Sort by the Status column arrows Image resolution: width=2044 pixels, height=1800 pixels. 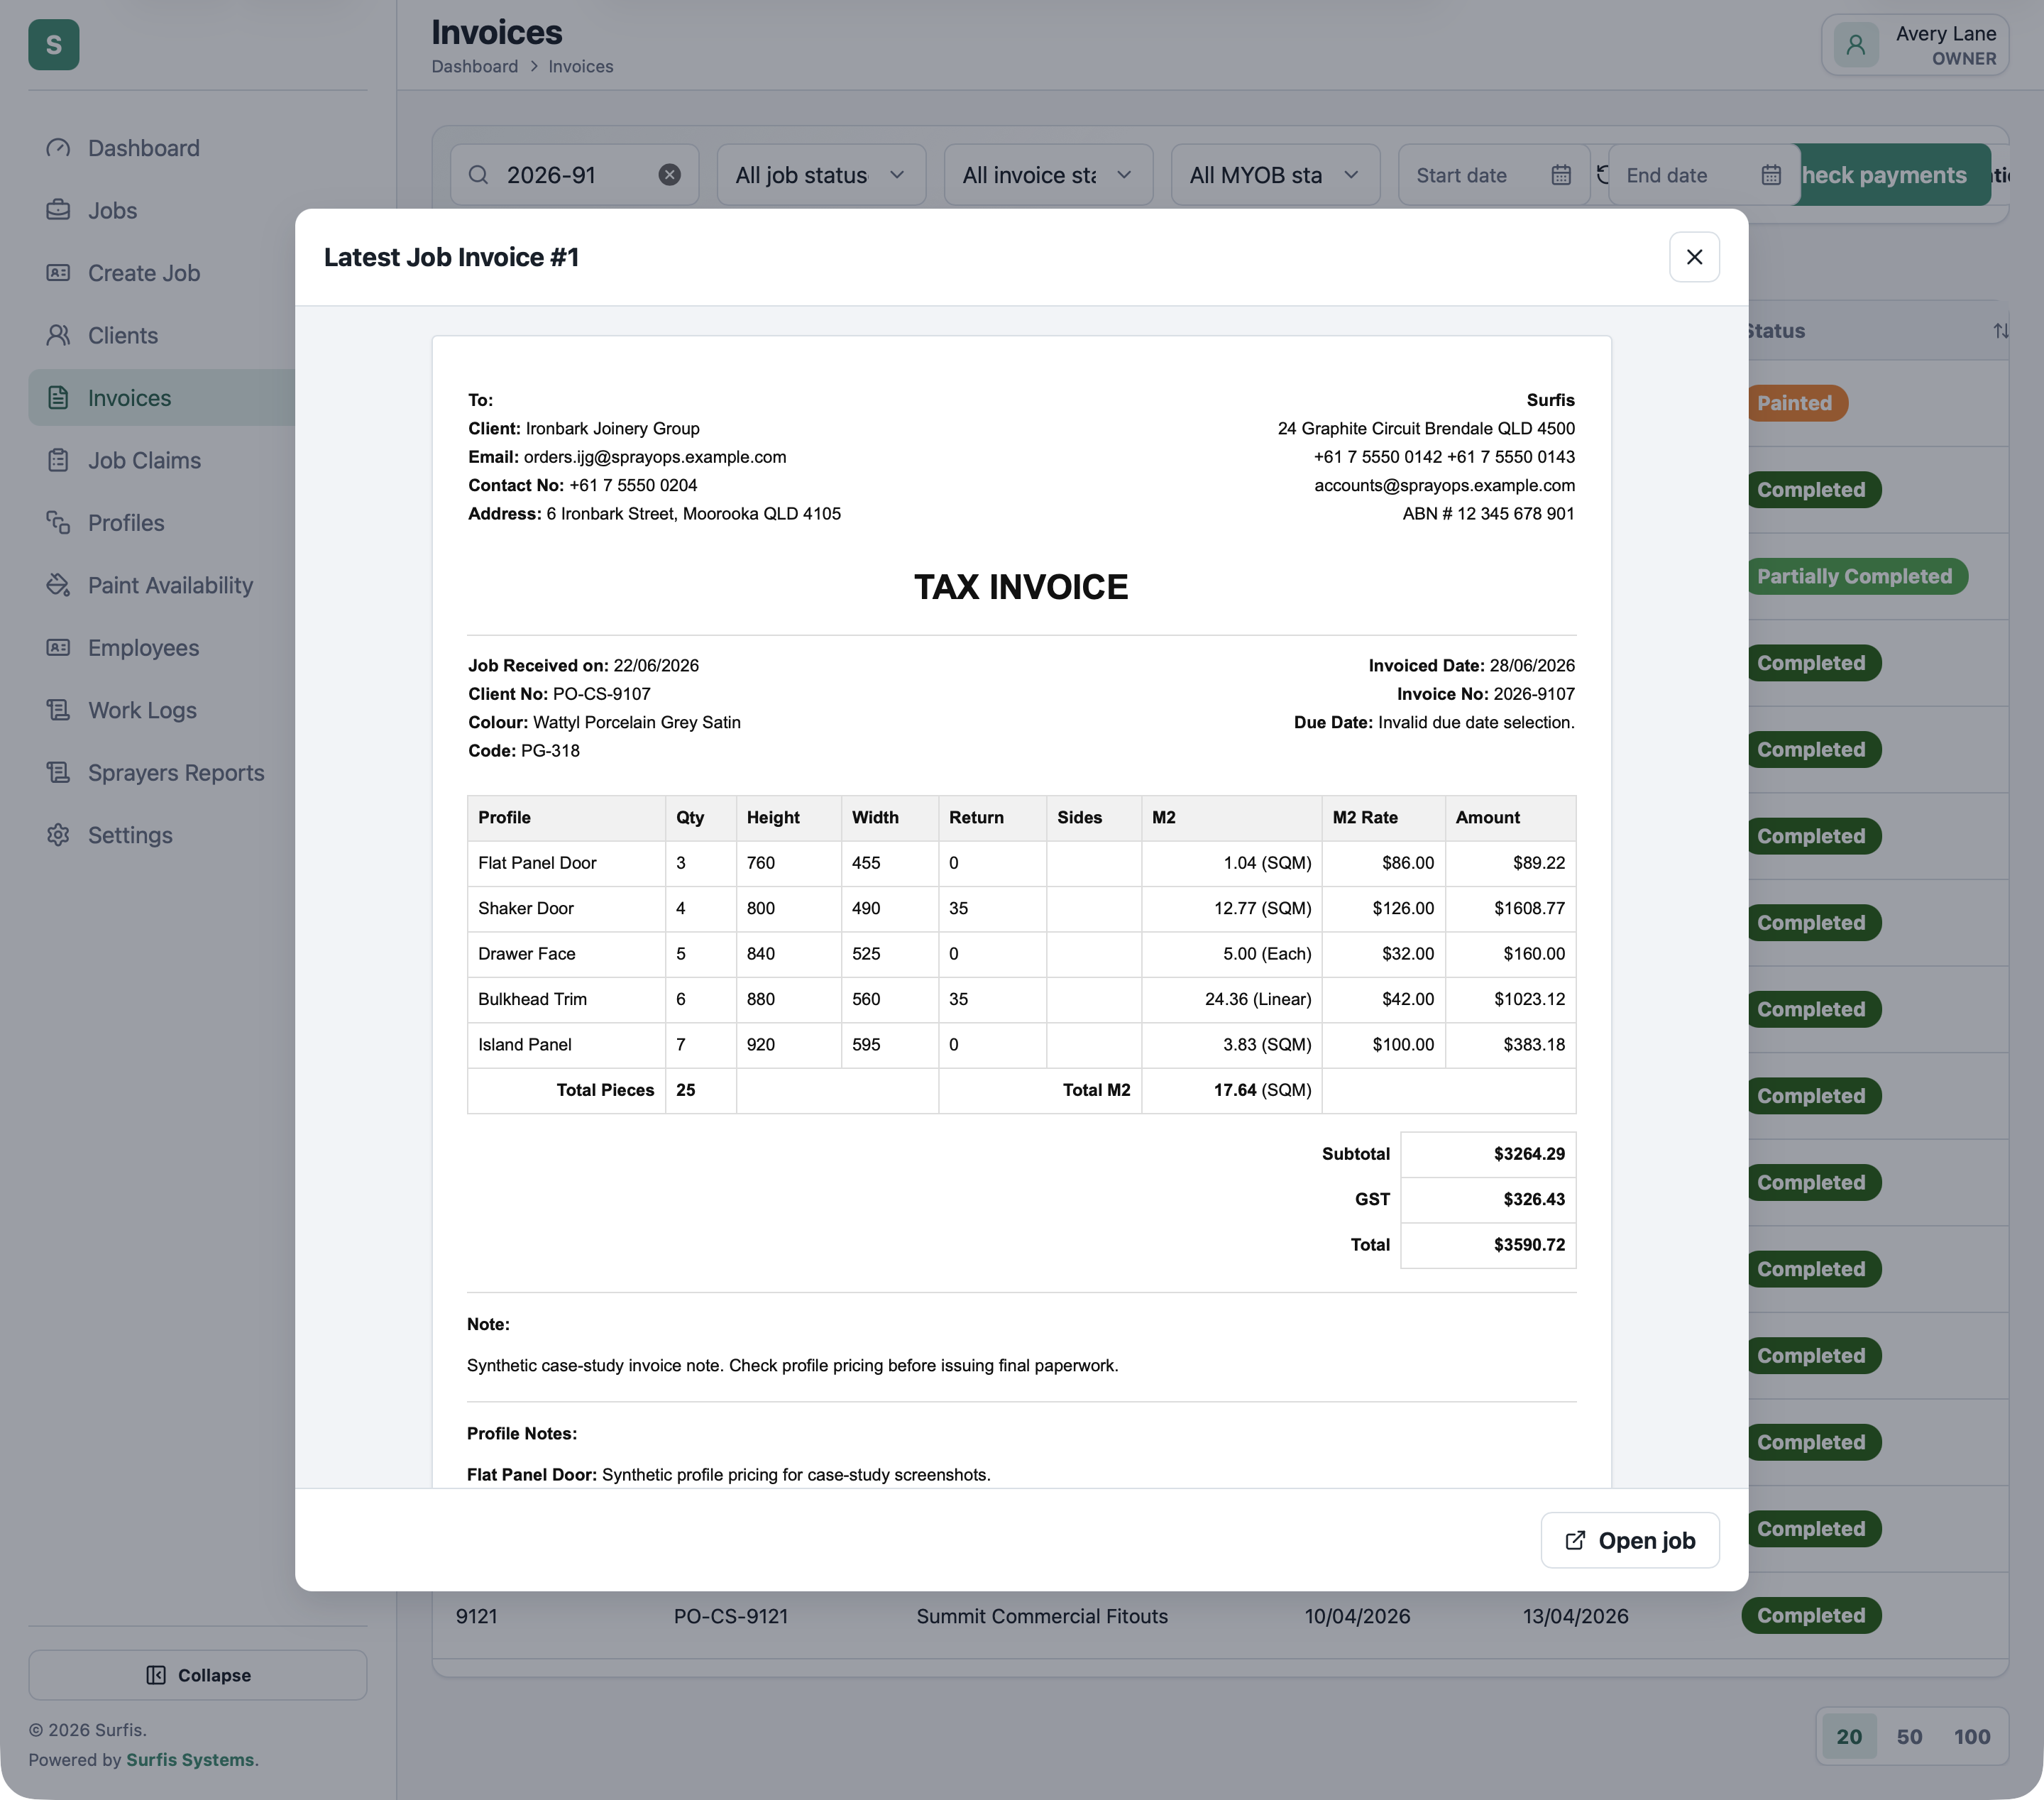point(2000,331)
